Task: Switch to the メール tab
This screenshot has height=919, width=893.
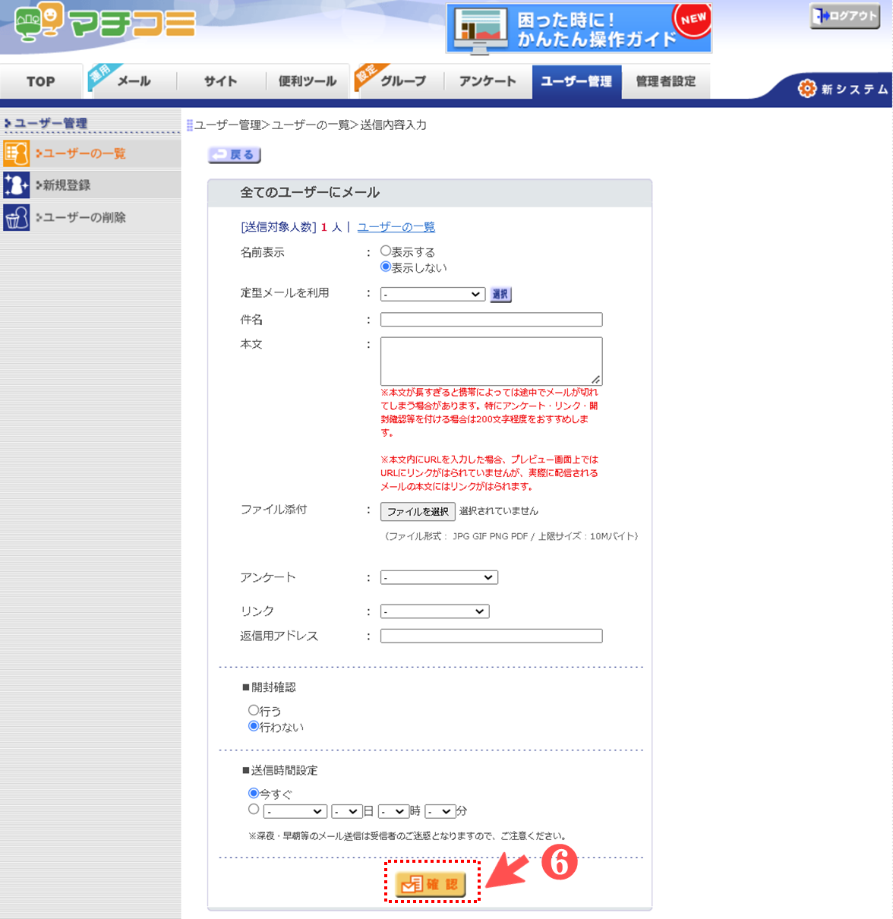Action: click(133, 81)
